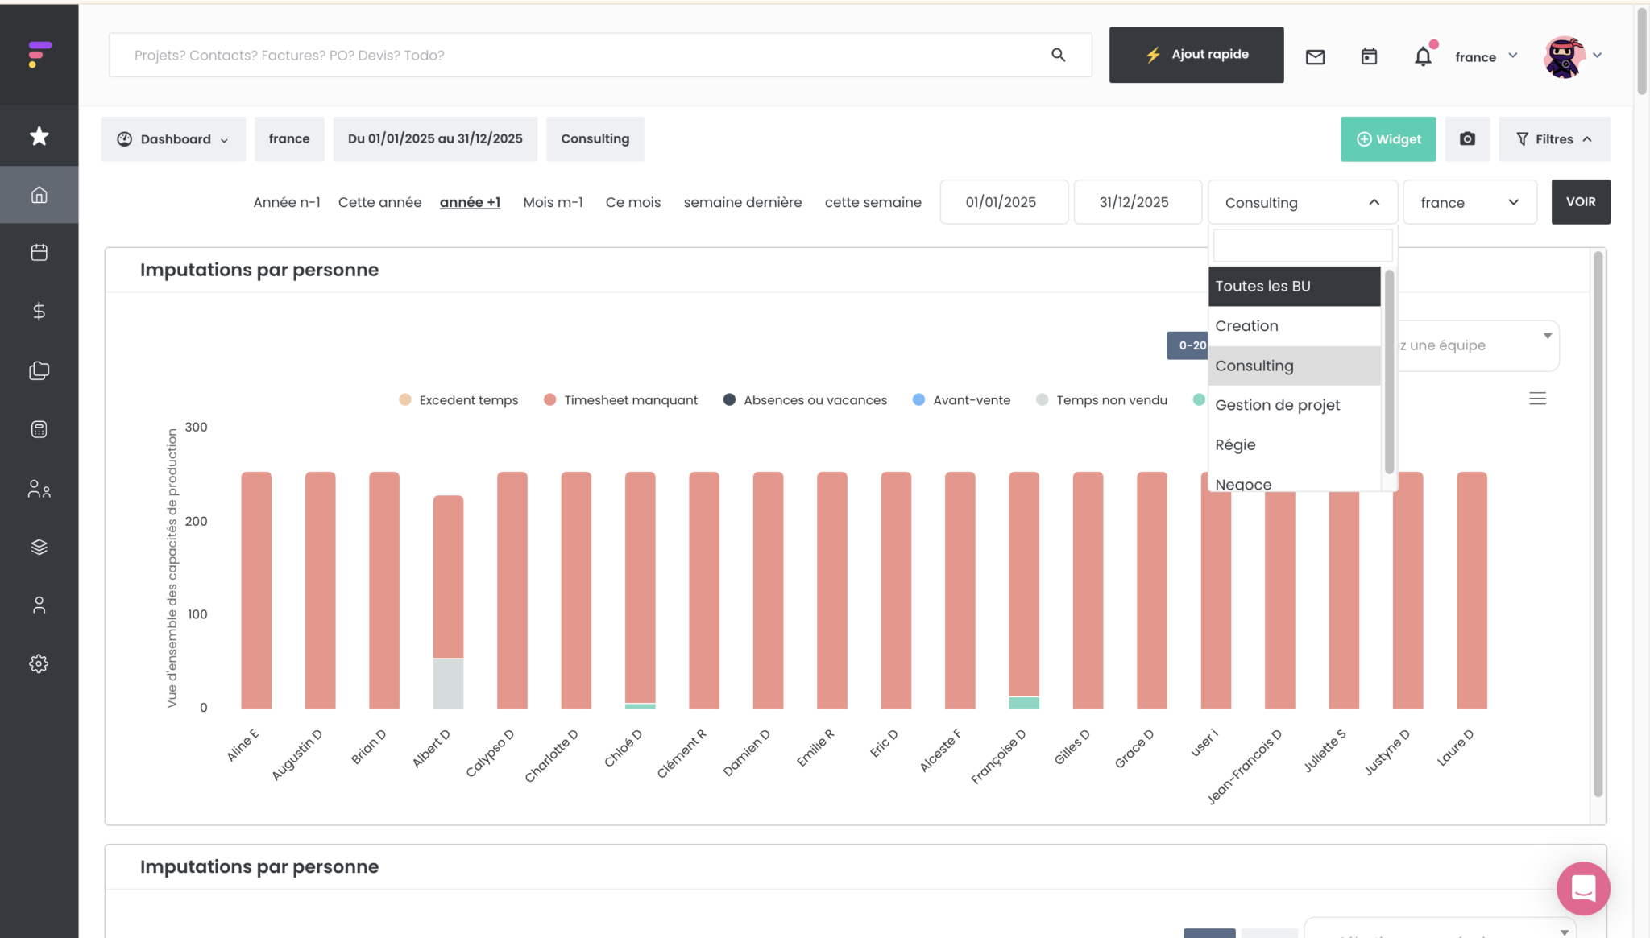The width and height of the screenshot is (1650, 938).
Task: Toggle the Timesheet manquant legend series
Action: [630, 400]
